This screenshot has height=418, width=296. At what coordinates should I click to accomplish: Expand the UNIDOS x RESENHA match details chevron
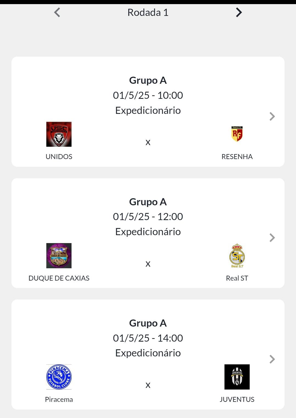point(272,116)
